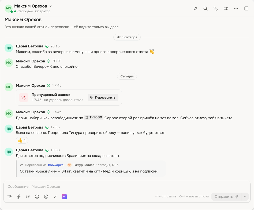Click Тимур Галиев's name in forwarded message

(x=84, y=165)
